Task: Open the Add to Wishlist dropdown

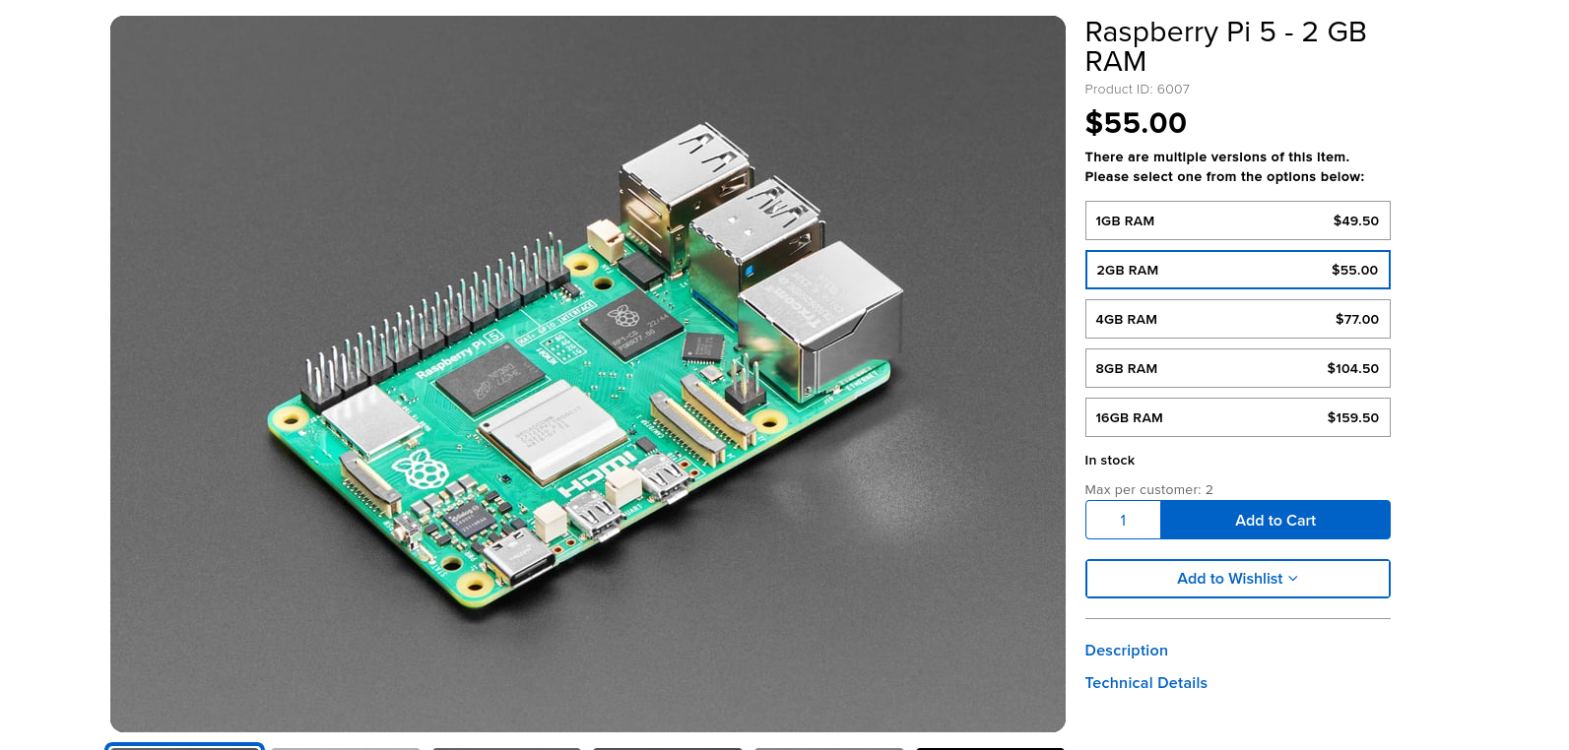Action: [x=1237, y=579]
